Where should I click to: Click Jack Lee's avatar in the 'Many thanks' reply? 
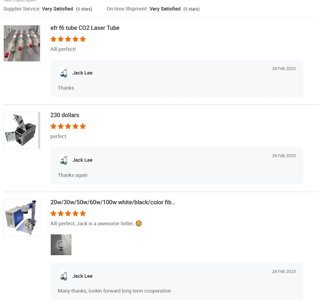tap(64, 276)
